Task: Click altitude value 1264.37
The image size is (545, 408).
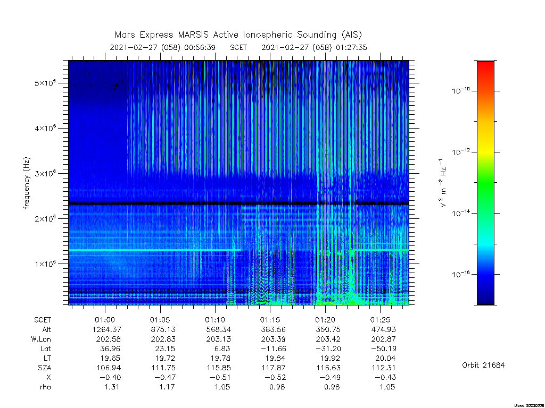Action: pos(106,329)
